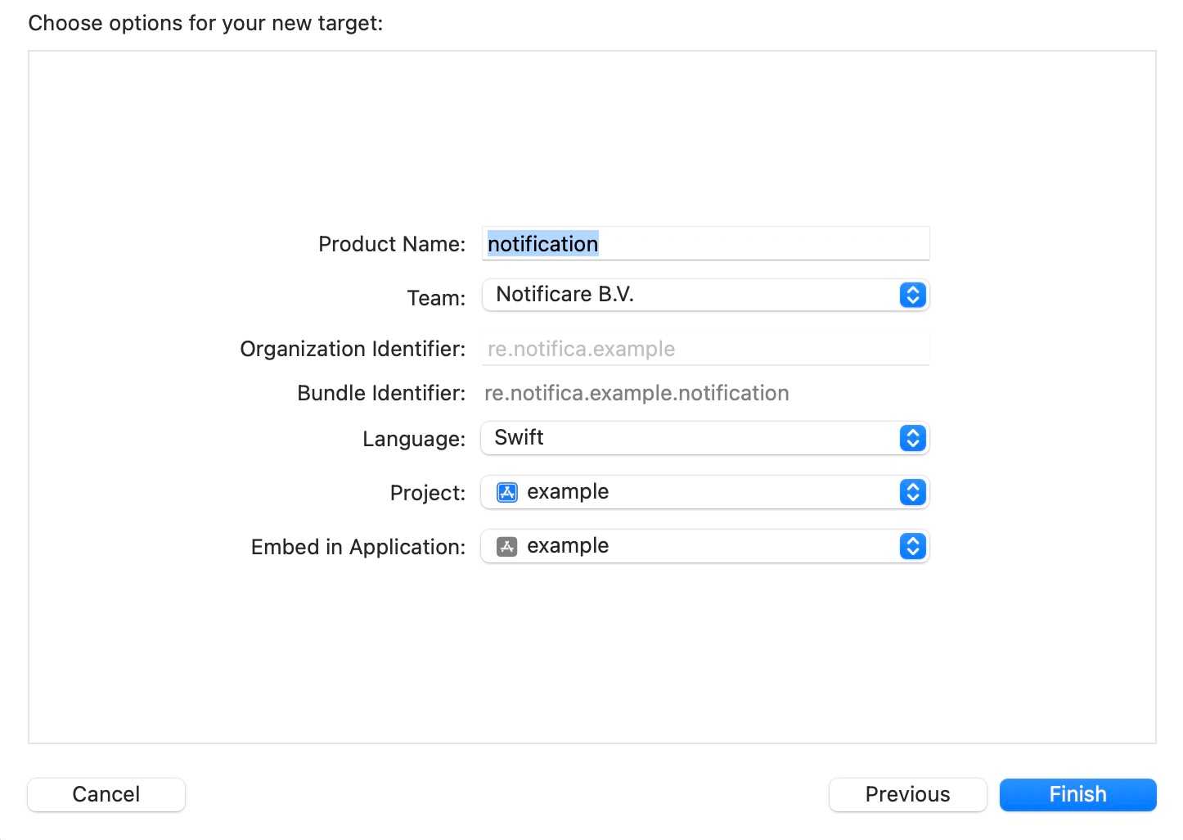Click the Bundle Identifier value text
This screenshot has width=1183, height=840.
tap(636, 394)
